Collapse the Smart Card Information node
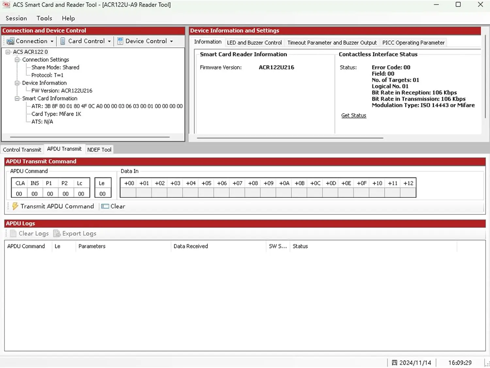 coord(17,98)
